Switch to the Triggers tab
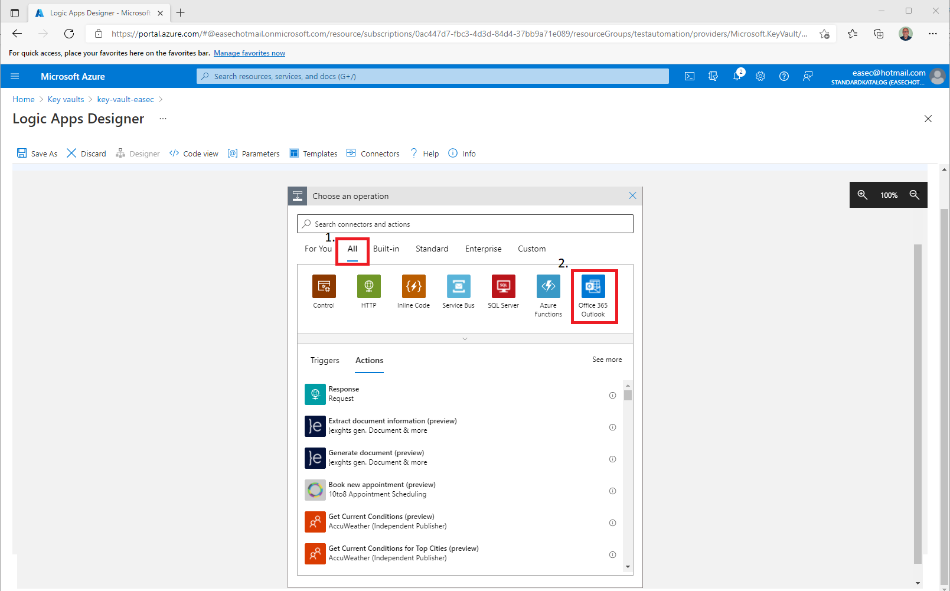950x591 pixels. click(325, 360)
